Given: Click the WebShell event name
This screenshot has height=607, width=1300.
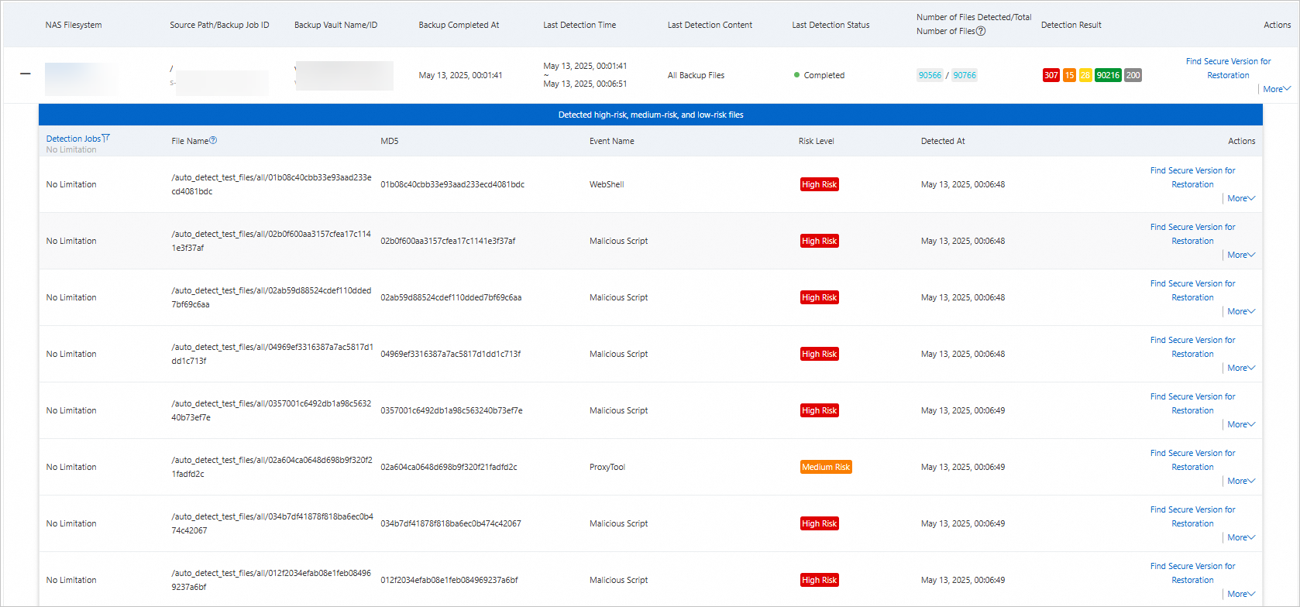Looking at the screenshot, I should 607,184.
